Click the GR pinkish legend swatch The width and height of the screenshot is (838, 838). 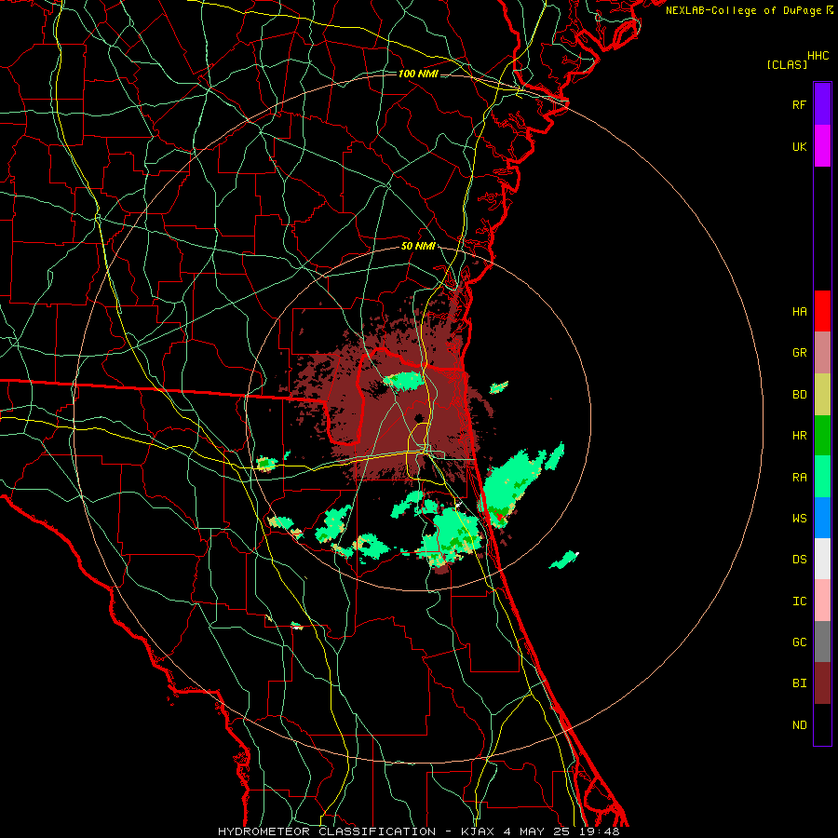[x=822, y=353]
